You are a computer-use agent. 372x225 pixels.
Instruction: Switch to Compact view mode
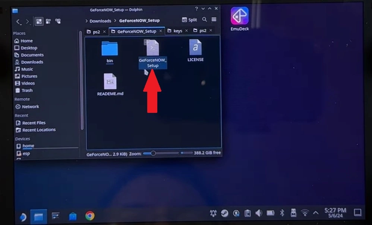coord(48,22)
